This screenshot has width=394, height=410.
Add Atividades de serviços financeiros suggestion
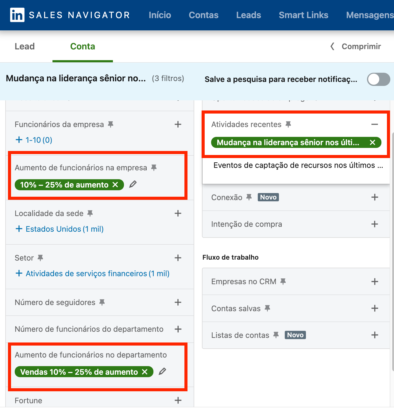(x=92, y=273)
